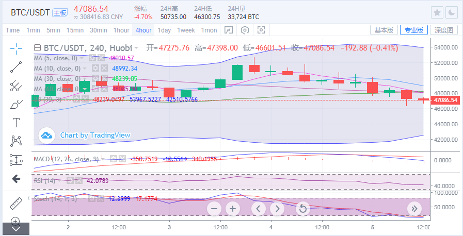Pick the brush drawing tool

pos(16,104)
